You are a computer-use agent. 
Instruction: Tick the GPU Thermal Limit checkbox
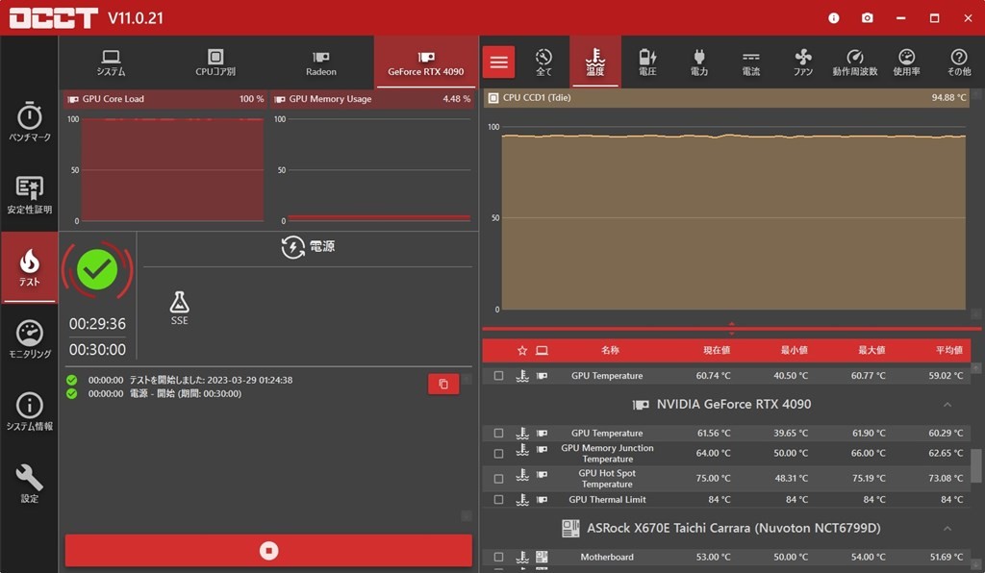[498, 500]
